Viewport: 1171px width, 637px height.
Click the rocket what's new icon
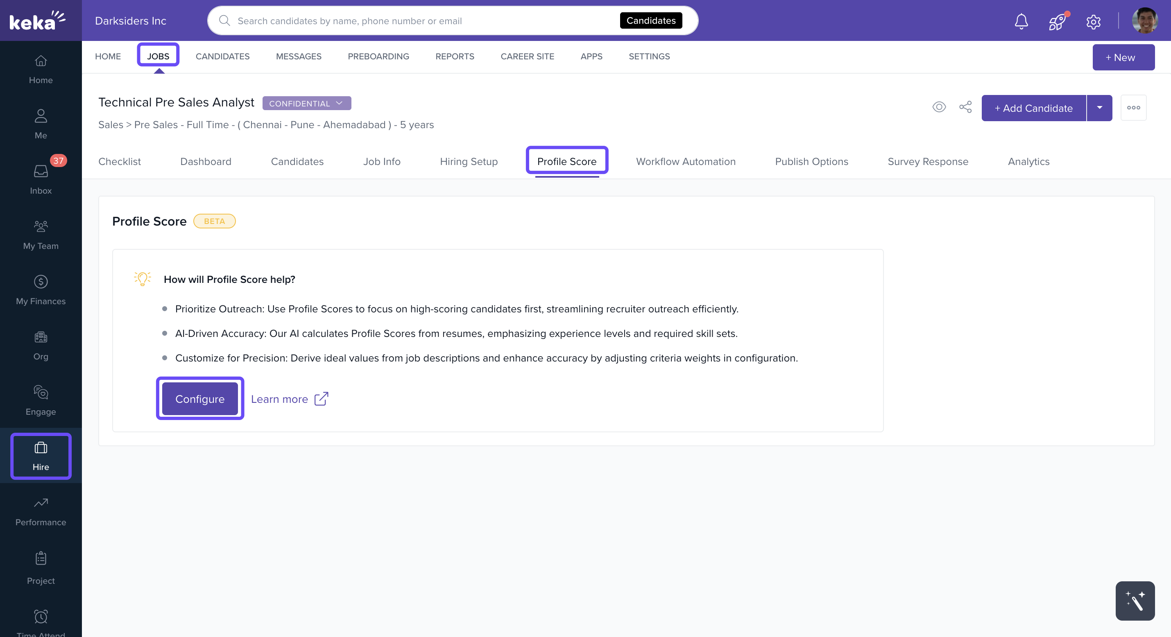(1058, 21)
